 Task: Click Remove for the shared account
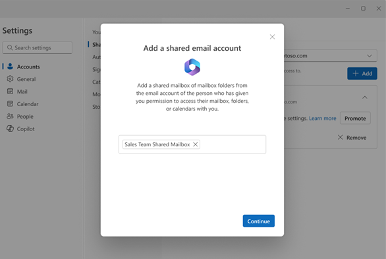click(x=352, y=137)
